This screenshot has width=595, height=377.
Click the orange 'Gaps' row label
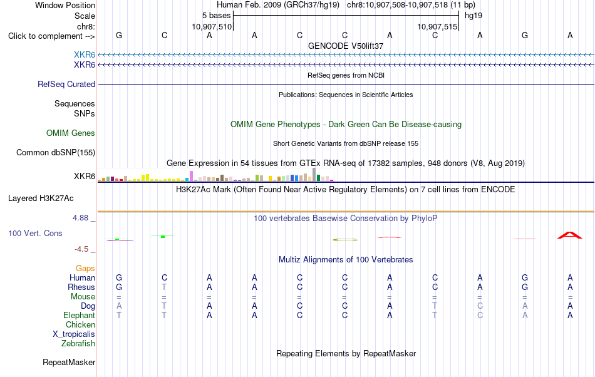[85, 269]
